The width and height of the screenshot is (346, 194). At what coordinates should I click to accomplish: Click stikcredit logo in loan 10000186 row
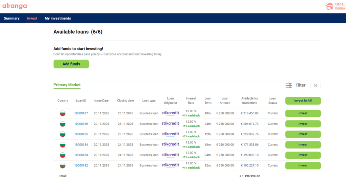(x=170, y=124)
